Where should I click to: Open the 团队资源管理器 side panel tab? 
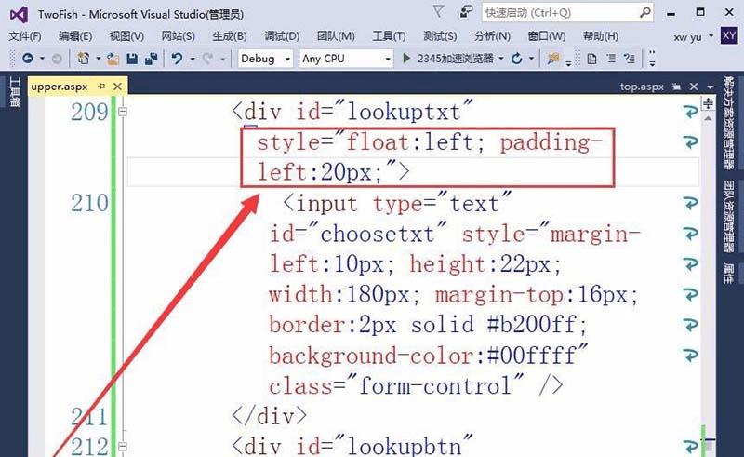tap(728, 216)
